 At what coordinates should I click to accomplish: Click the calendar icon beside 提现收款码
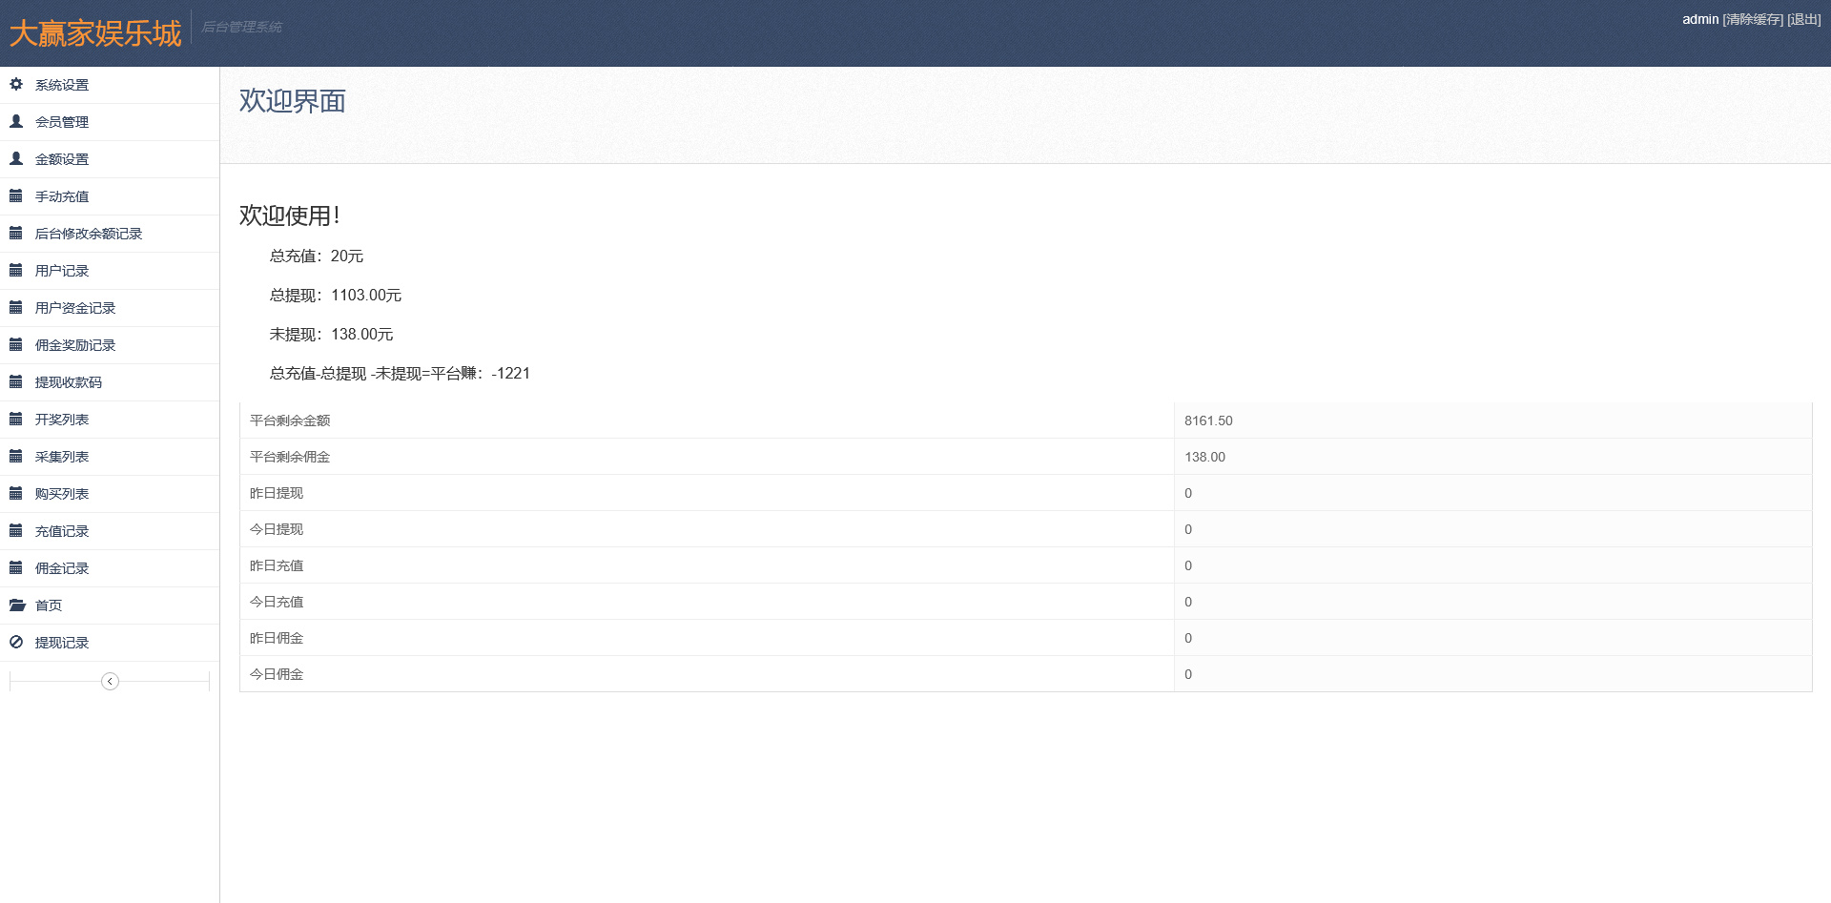(16, 382)
